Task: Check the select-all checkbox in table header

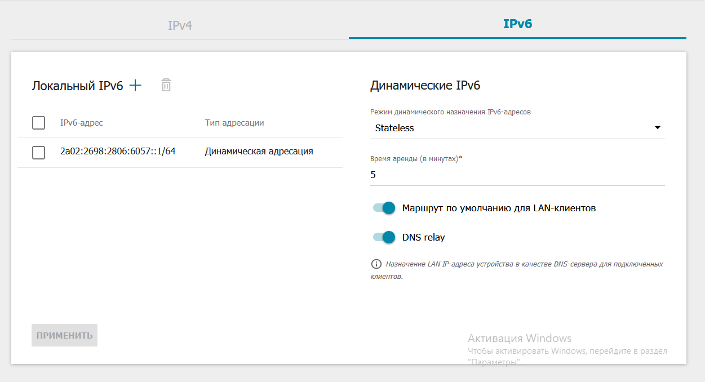Action: click(x=38, y=122)
